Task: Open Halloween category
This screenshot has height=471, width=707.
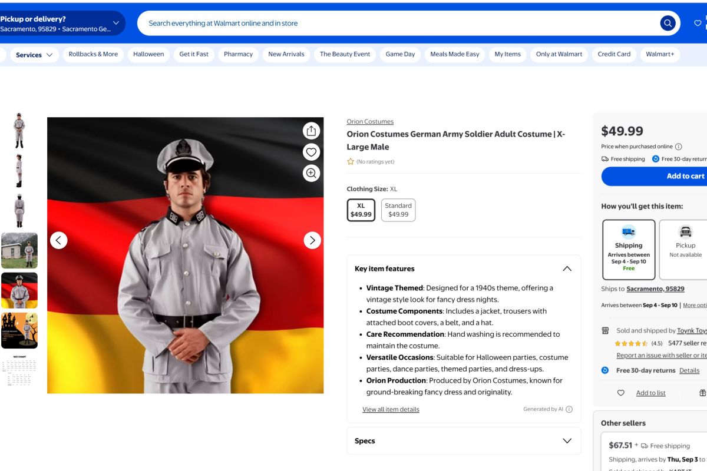Action: click(x=148, y=54)
